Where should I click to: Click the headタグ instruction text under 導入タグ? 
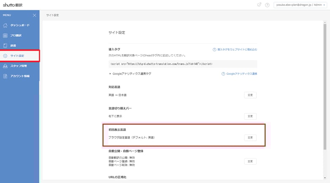click(147, 55)
